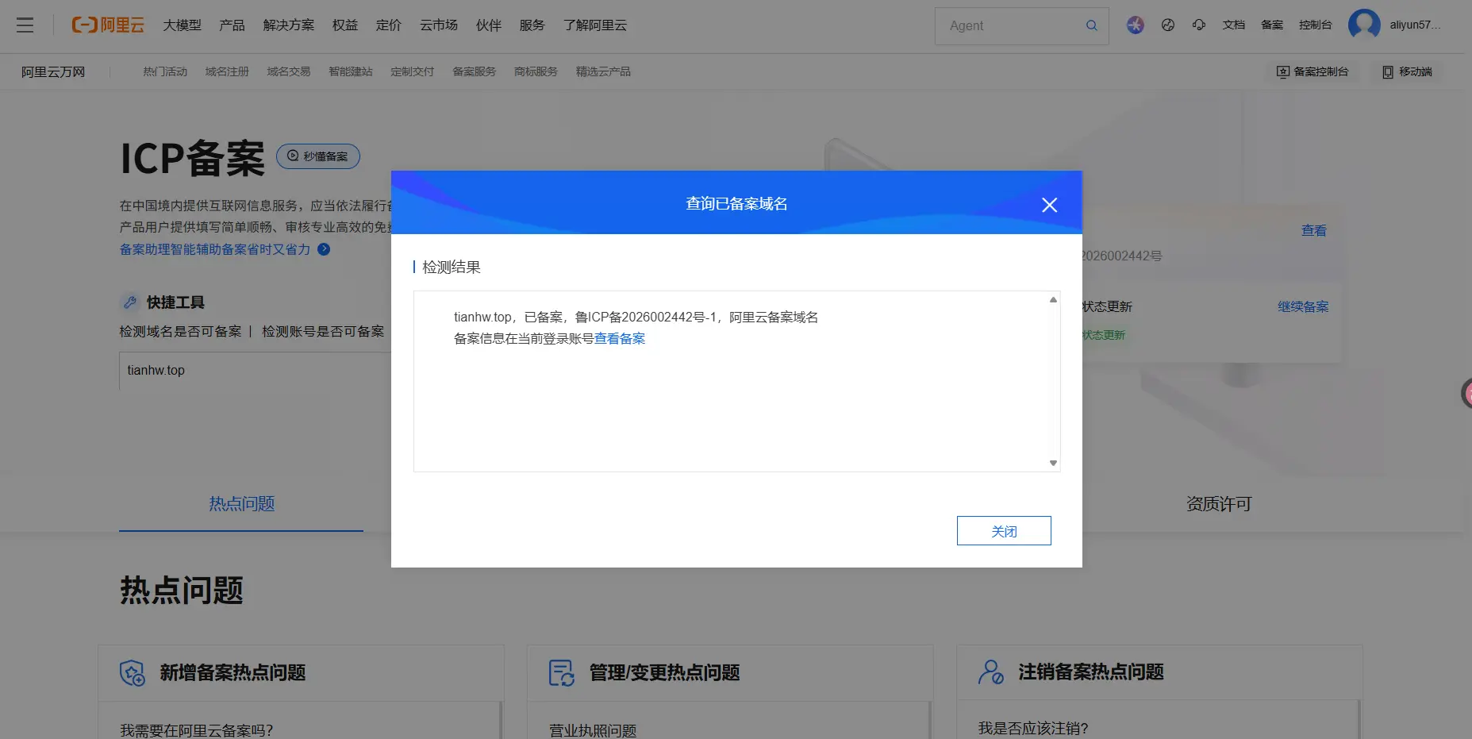Click the 快捷工具 wrench icon

129,302
